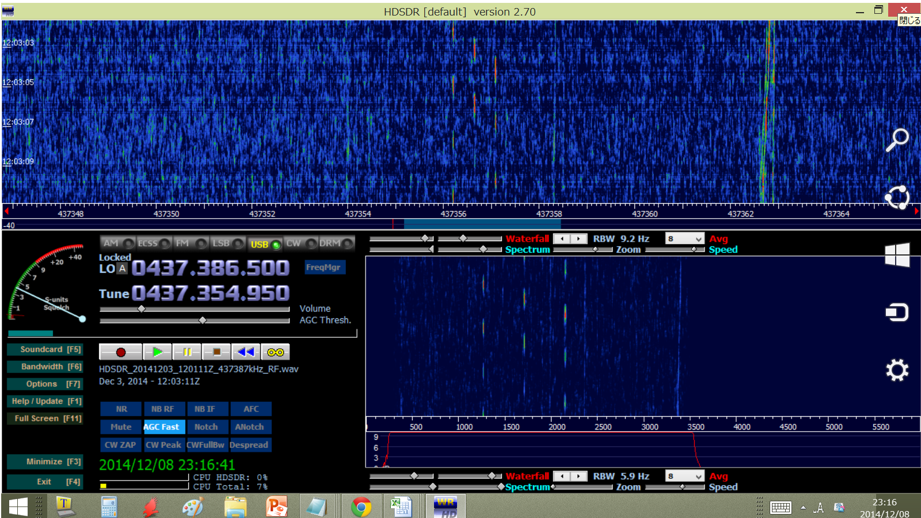Pause the WAV playback
Image resolution: width=921 pixels, height=518 pixels.
187,352
